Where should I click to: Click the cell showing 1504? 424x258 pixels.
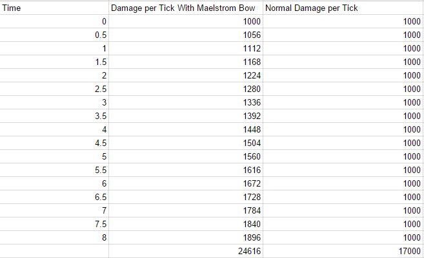(x=186, y=143)
